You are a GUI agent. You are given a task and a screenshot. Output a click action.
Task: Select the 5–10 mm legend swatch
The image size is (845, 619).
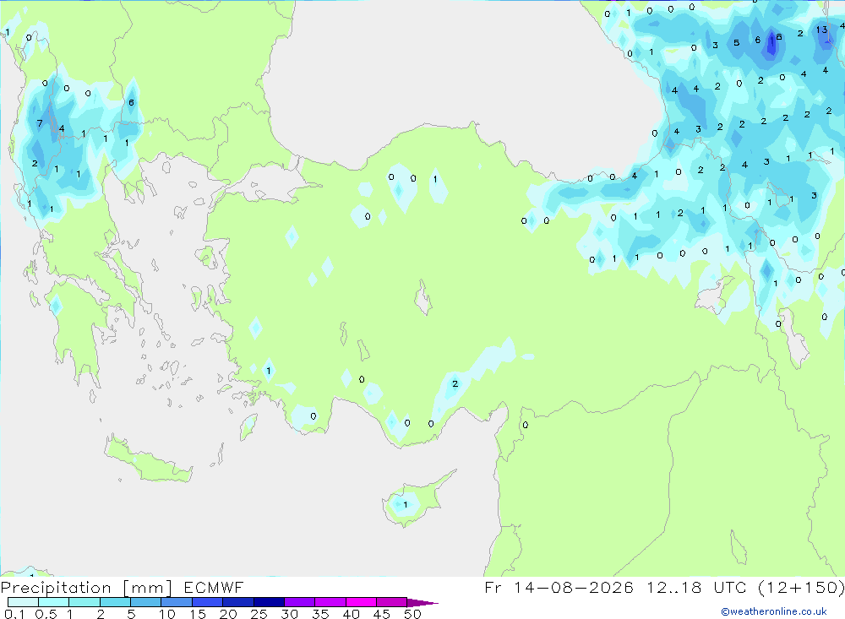tap(146, 602)
